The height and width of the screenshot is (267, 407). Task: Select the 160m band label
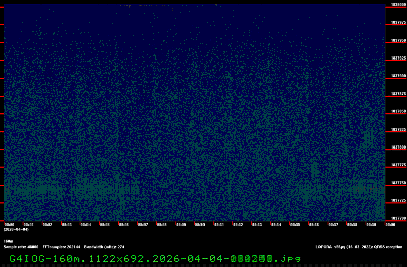pyautogui.click(x=9, y=241)
